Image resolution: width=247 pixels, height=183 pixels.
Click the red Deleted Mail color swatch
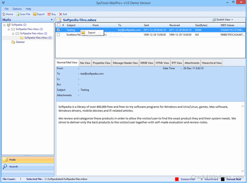point(177,179)
